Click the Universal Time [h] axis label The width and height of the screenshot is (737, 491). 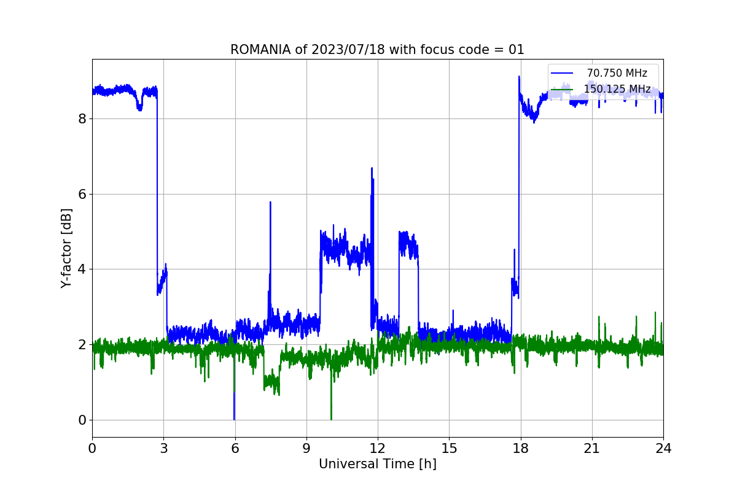pos(377,465)
